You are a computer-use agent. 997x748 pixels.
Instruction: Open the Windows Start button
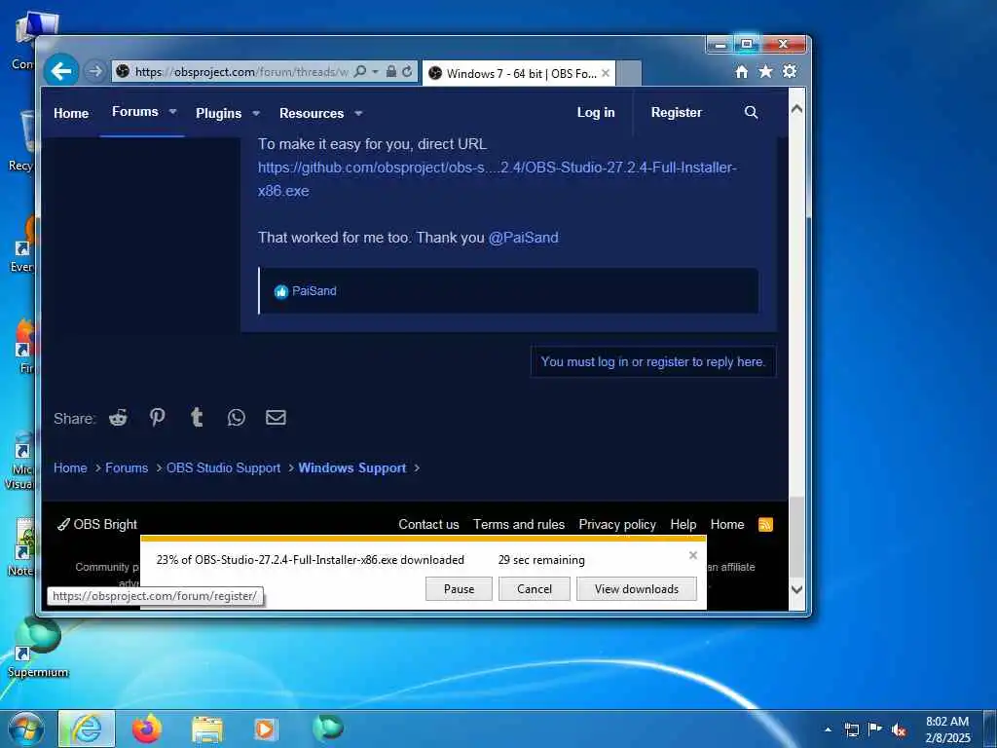coord(26,729)
